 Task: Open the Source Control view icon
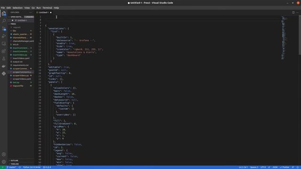tap(4, 29)
